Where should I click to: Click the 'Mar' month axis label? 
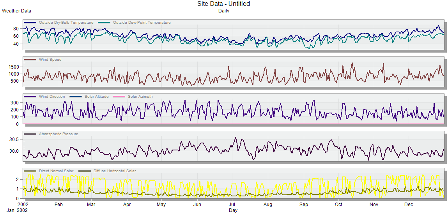click(x=91, y=205)
